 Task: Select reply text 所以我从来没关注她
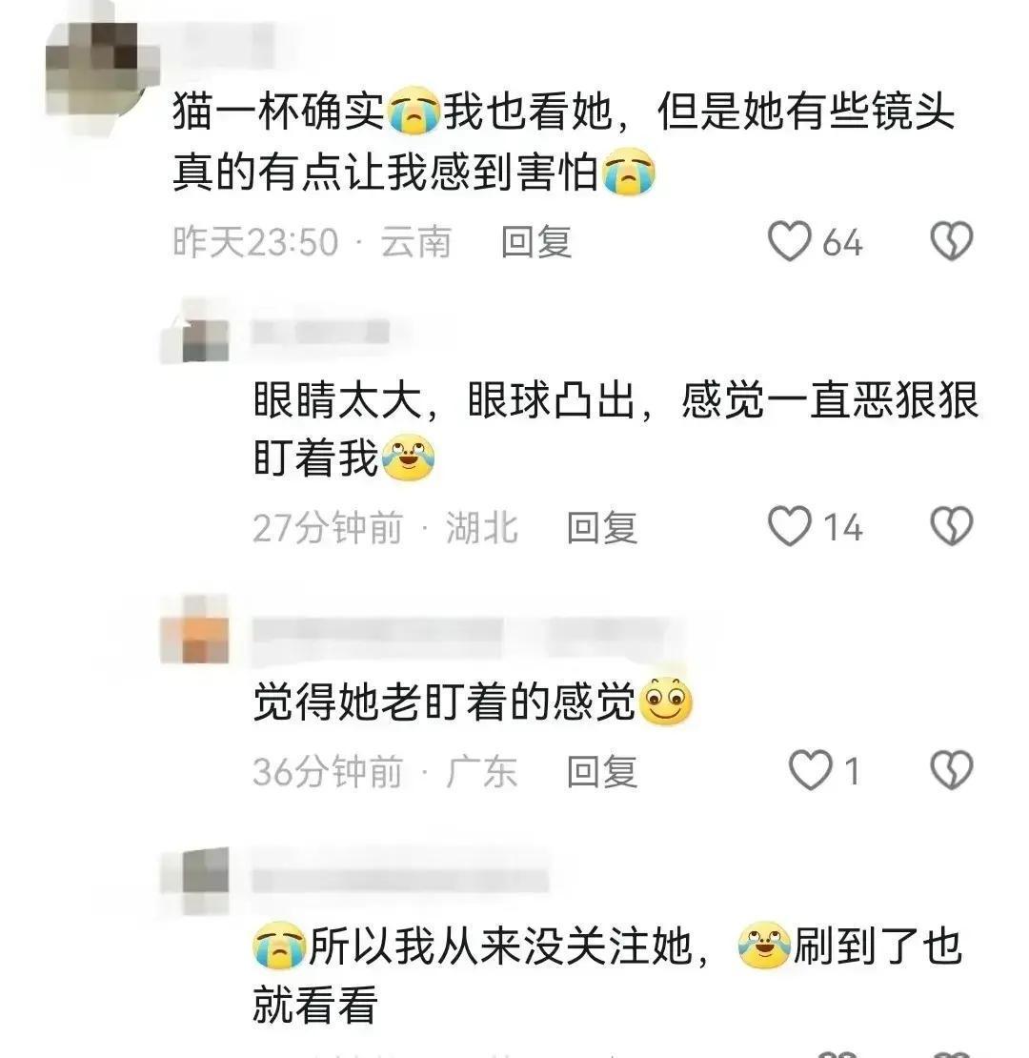pyautogui.click(x=500, y=946)
